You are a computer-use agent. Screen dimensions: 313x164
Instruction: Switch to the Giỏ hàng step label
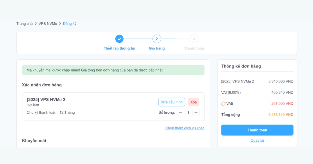pyautogui.click(x=157, y=48)
